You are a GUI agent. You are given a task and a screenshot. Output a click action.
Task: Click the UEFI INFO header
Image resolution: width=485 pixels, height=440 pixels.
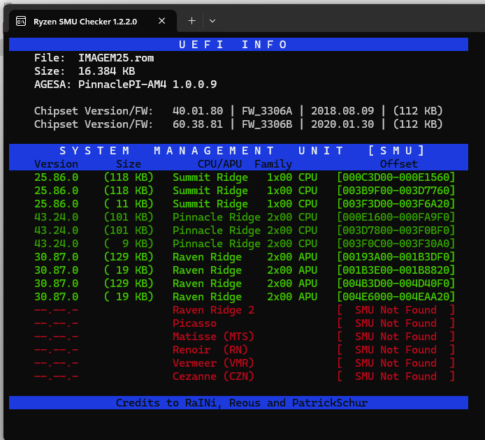click(x=238, y=45)
